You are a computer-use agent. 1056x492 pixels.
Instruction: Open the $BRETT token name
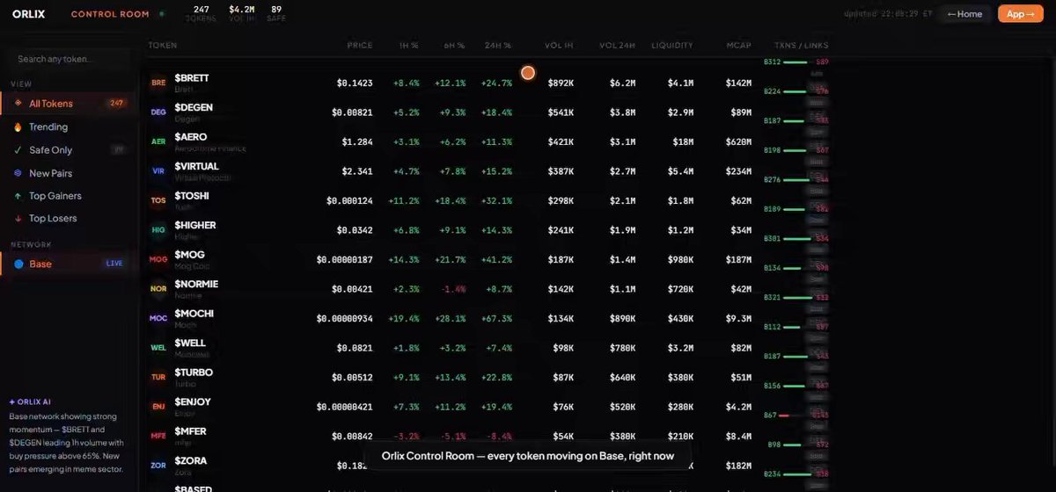click(192, 78)
